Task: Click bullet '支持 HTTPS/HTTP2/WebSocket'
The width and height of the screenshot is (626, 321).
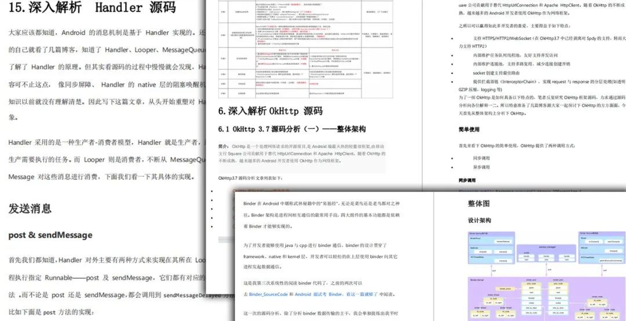Action: point(541,42)
